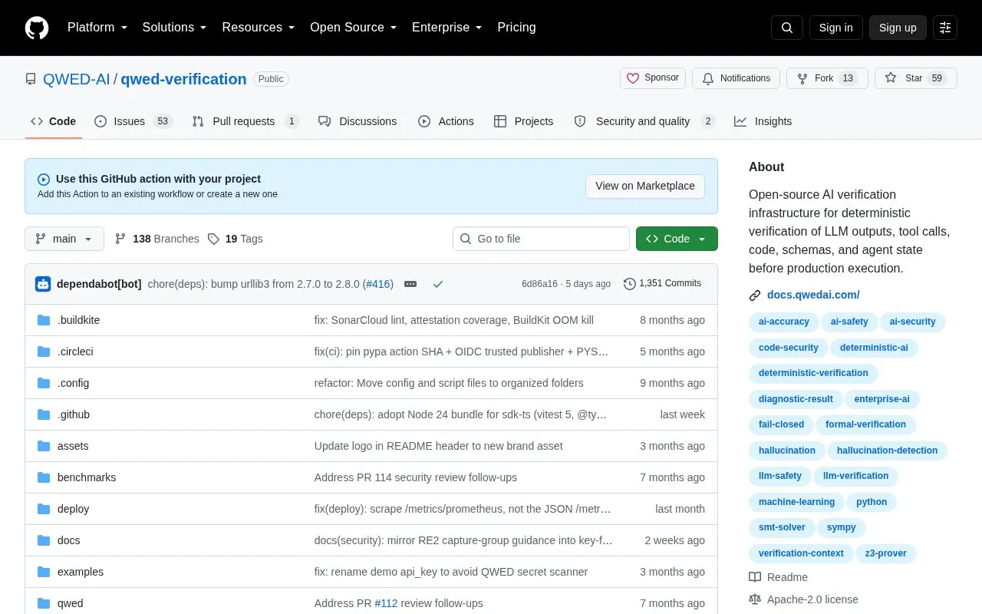View the 19 Tags list

coord(236,239)
